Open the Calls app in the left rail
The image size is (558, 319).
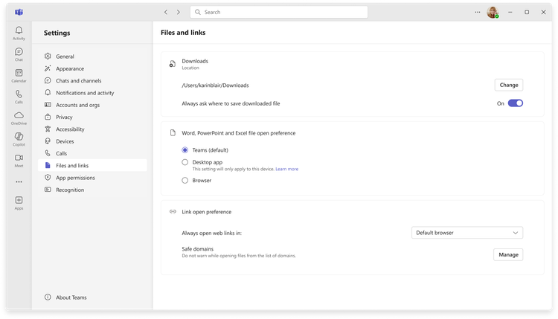click(x=19, y=97)
